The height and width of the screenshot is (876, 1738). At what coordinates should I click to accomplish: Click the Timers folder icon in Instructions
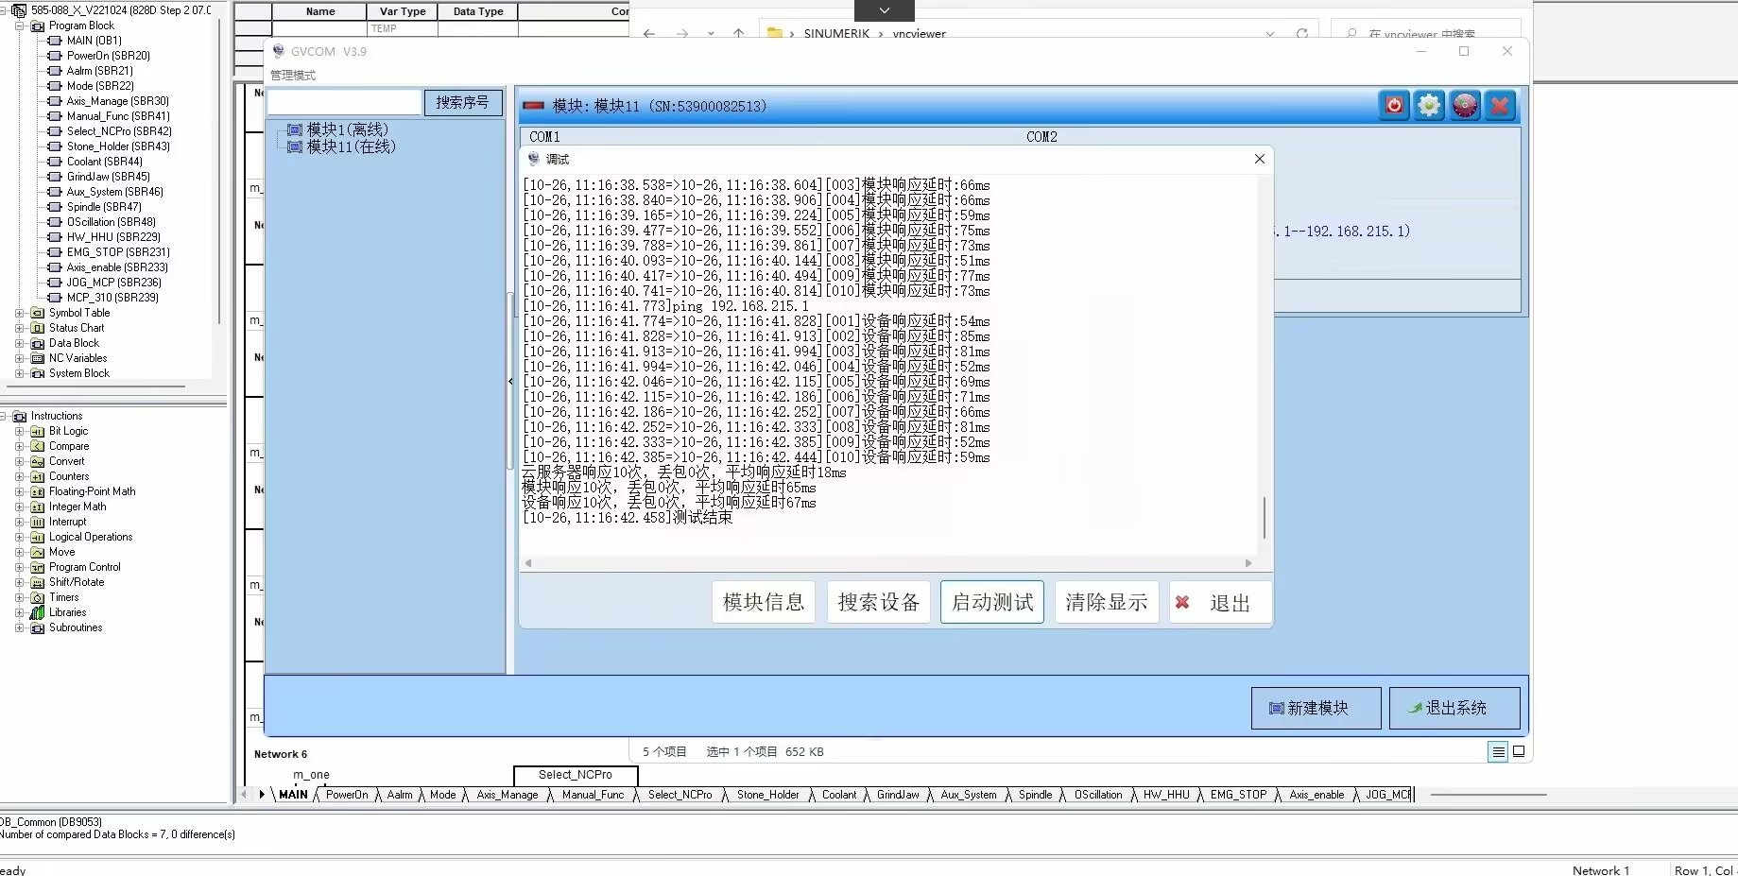point(38,598)
